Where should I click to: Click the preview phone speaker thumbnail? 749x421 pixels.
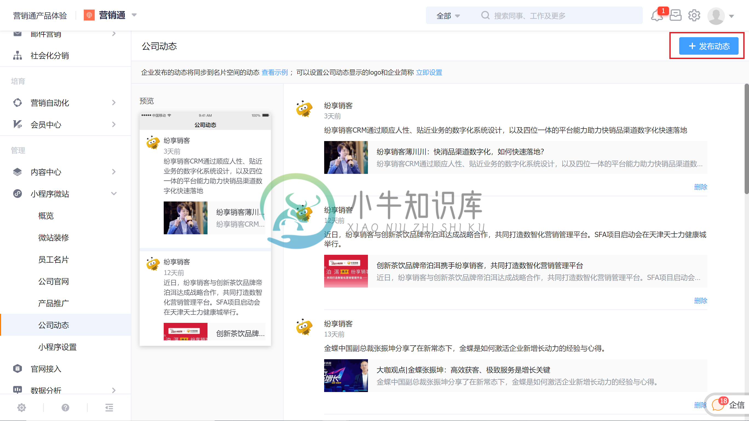click(x=186, y=218)
